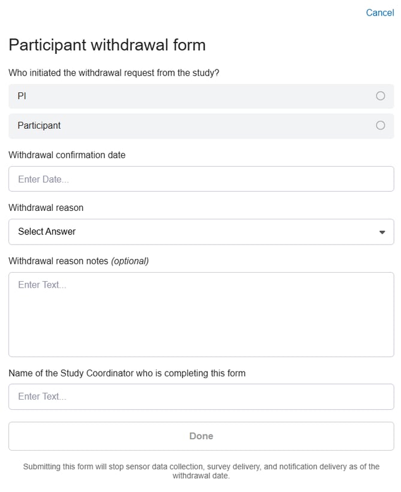This screenshot has width=401, height=492.
Task: Focus the Withdrawal confirmation date field
Action: (201, 179)
